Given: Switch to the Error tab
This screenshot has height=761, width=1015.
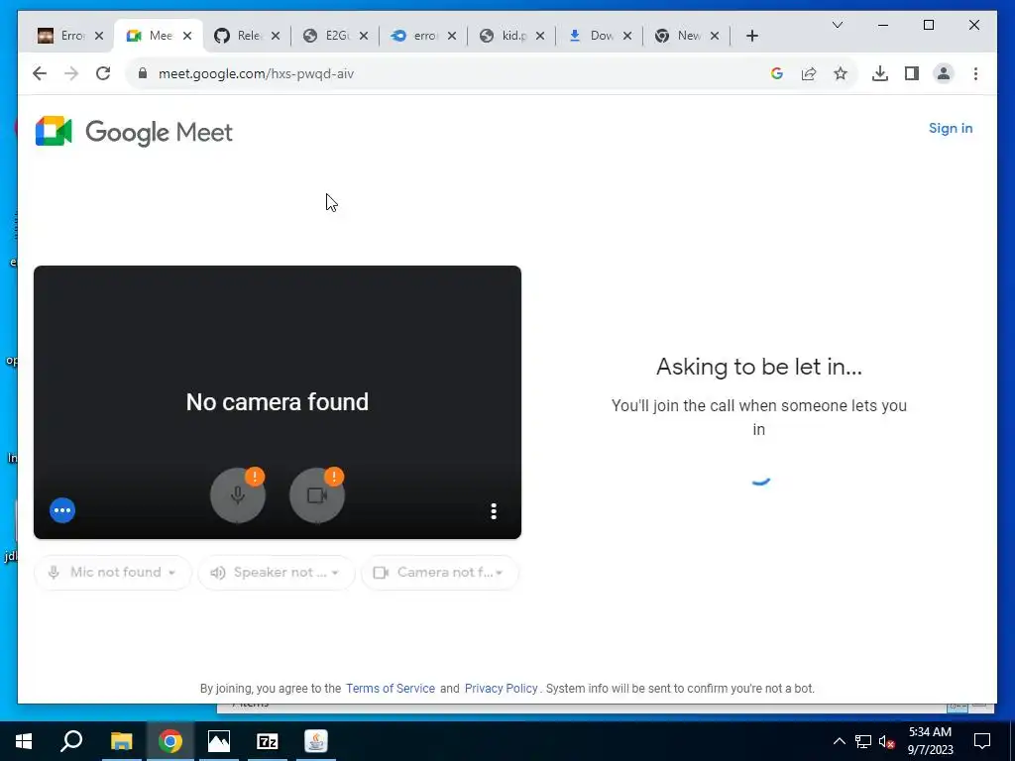Looking at the screenshot, I should click(x=61, y=36).
